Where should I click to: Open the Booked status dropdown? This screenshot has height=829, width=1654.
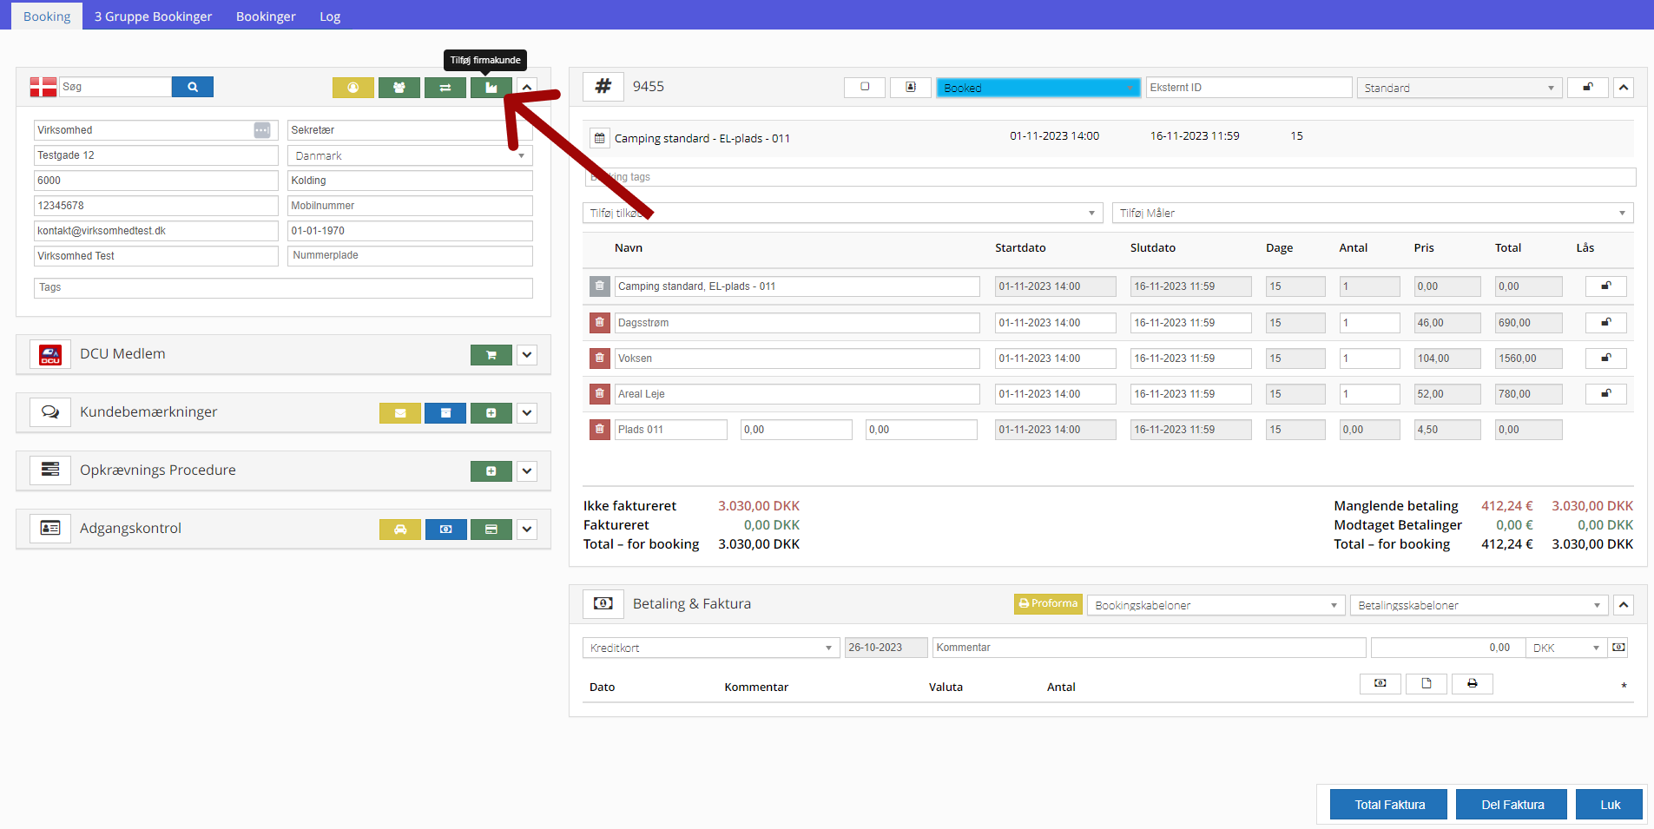point(1038,88)
